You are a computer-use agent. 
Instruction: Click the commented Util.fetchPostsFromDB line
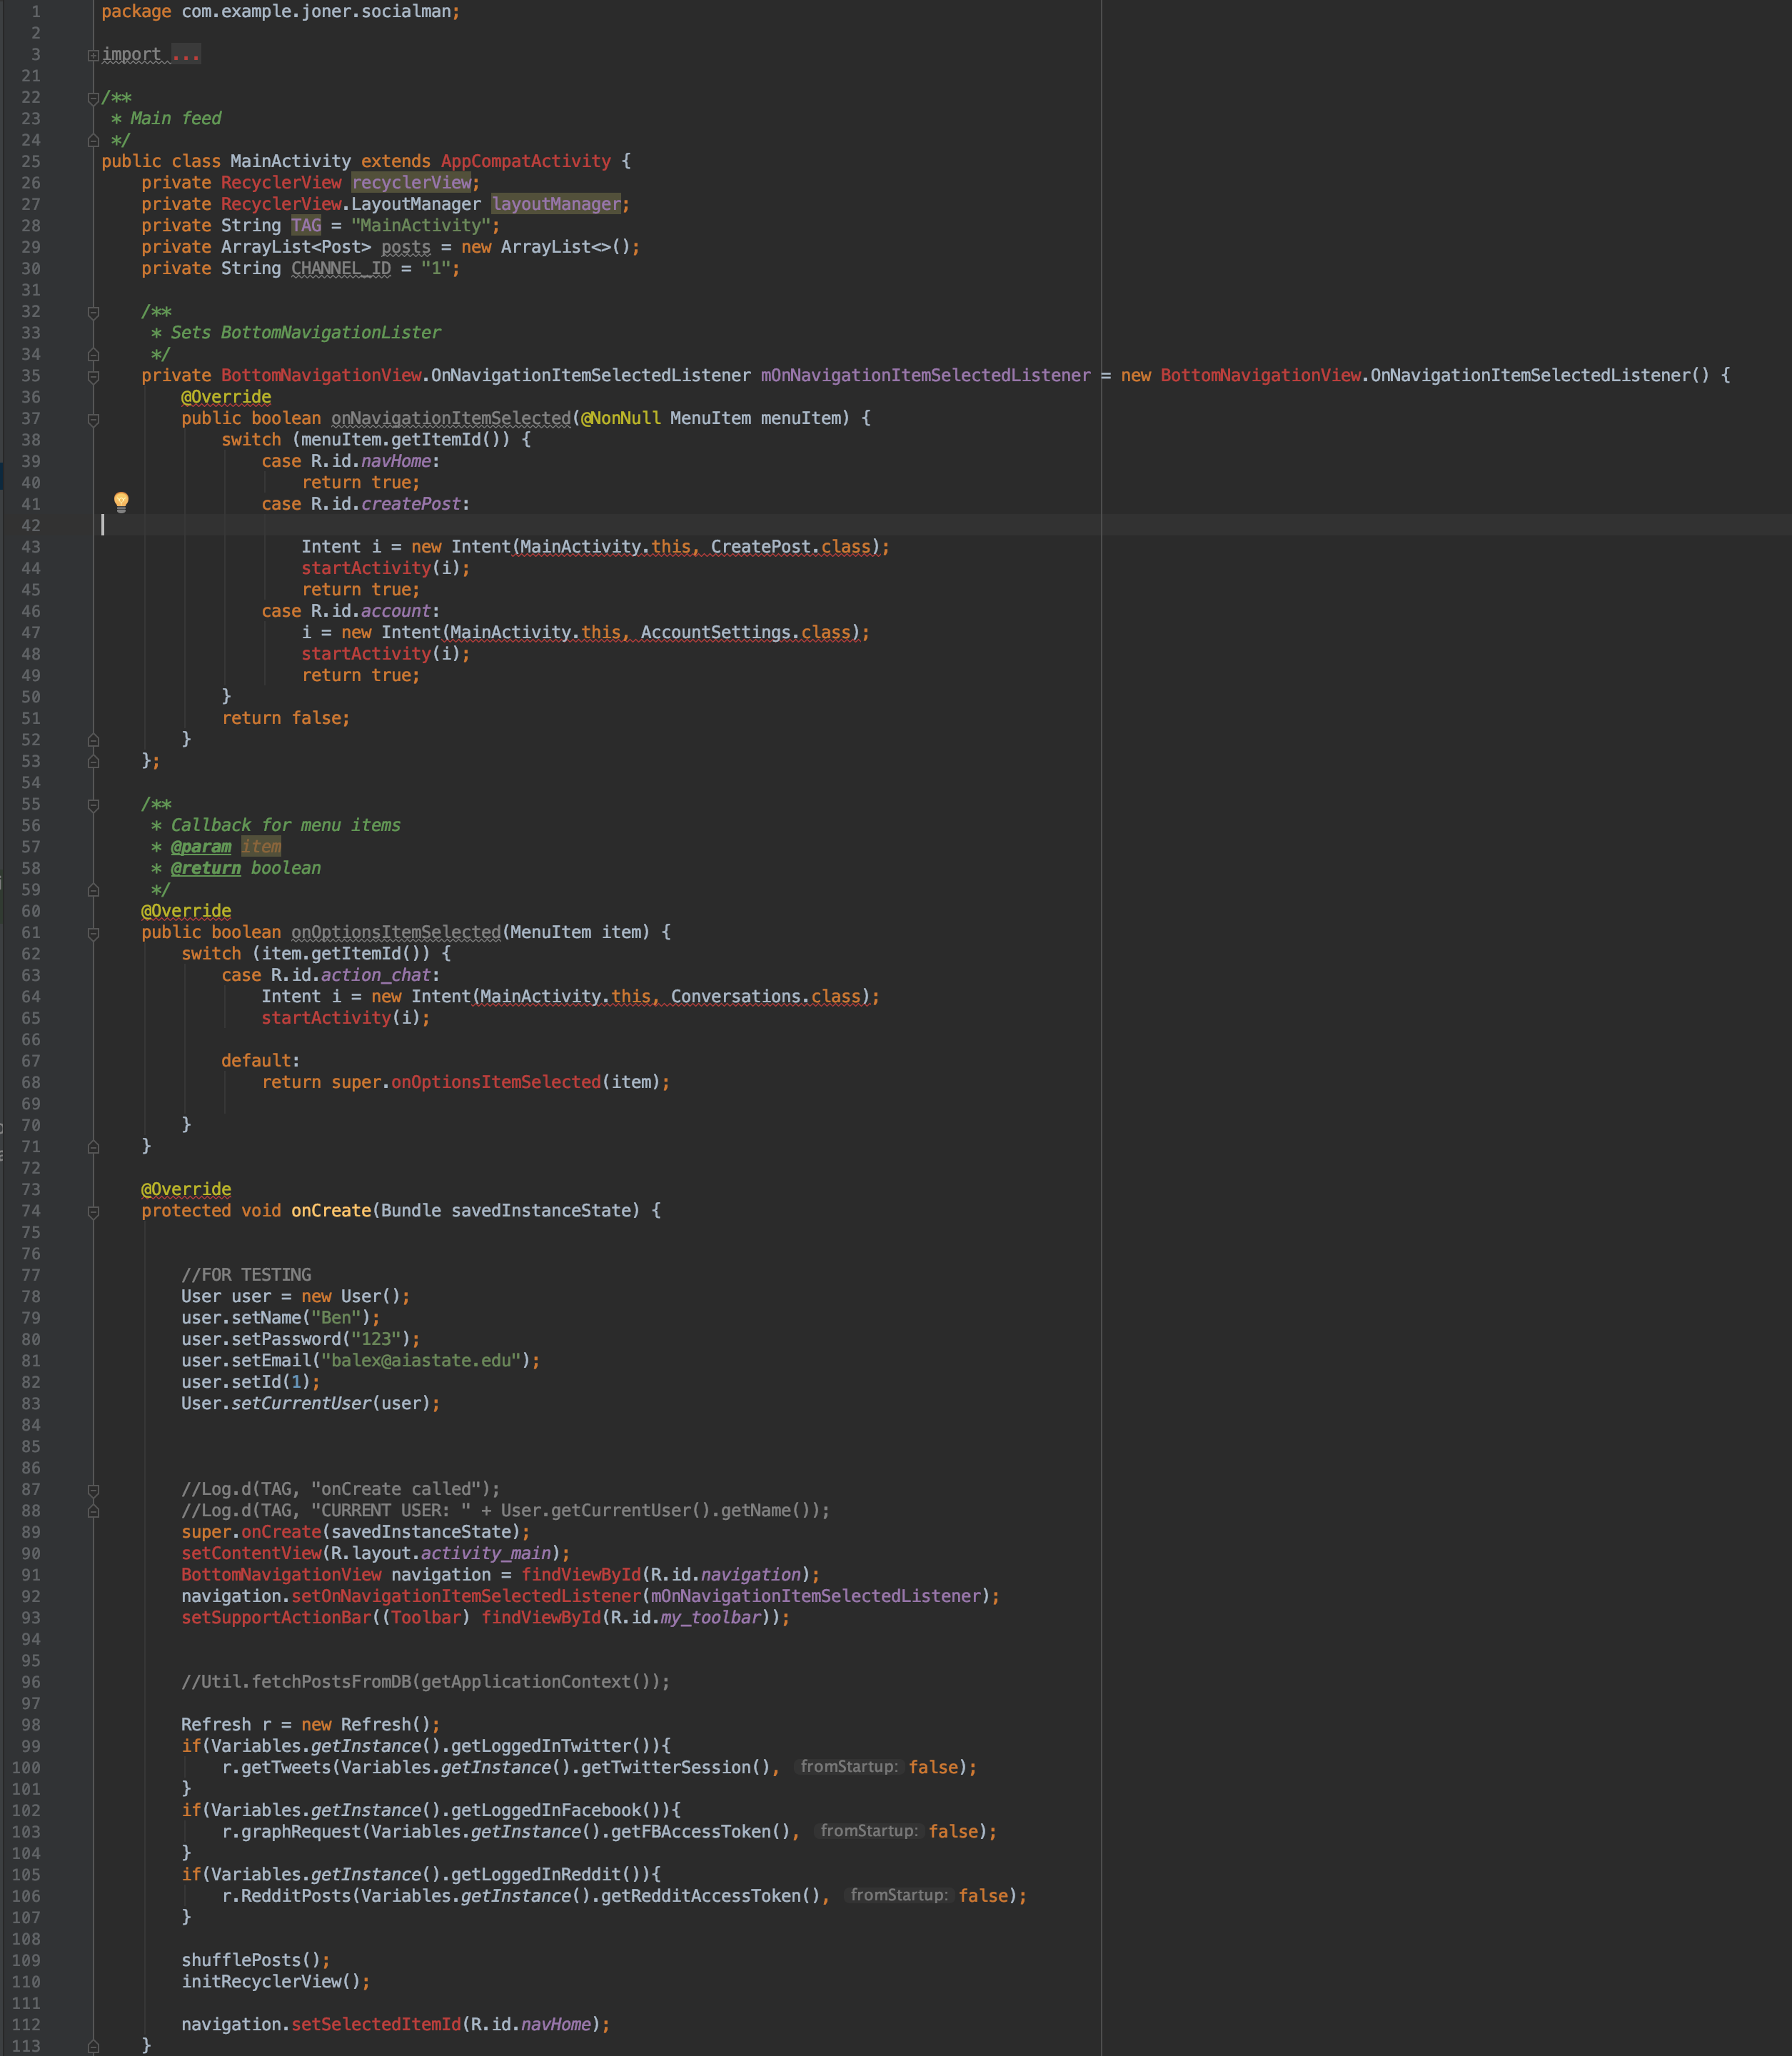(426, 1682)
